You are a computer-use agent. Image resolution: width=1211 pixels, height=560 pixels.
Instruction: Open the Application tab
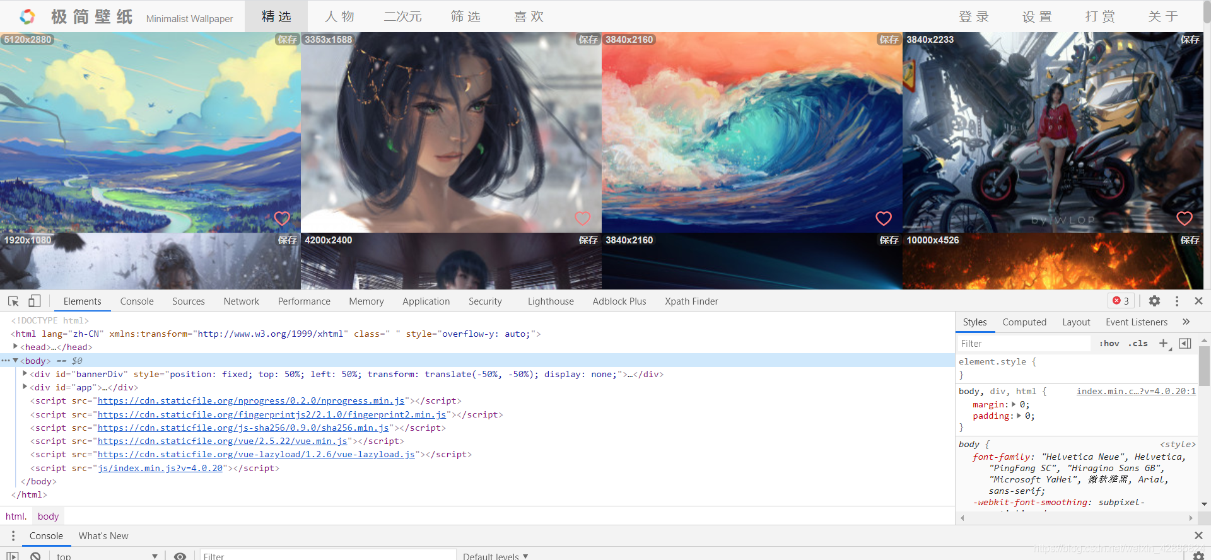coord(426,301)
